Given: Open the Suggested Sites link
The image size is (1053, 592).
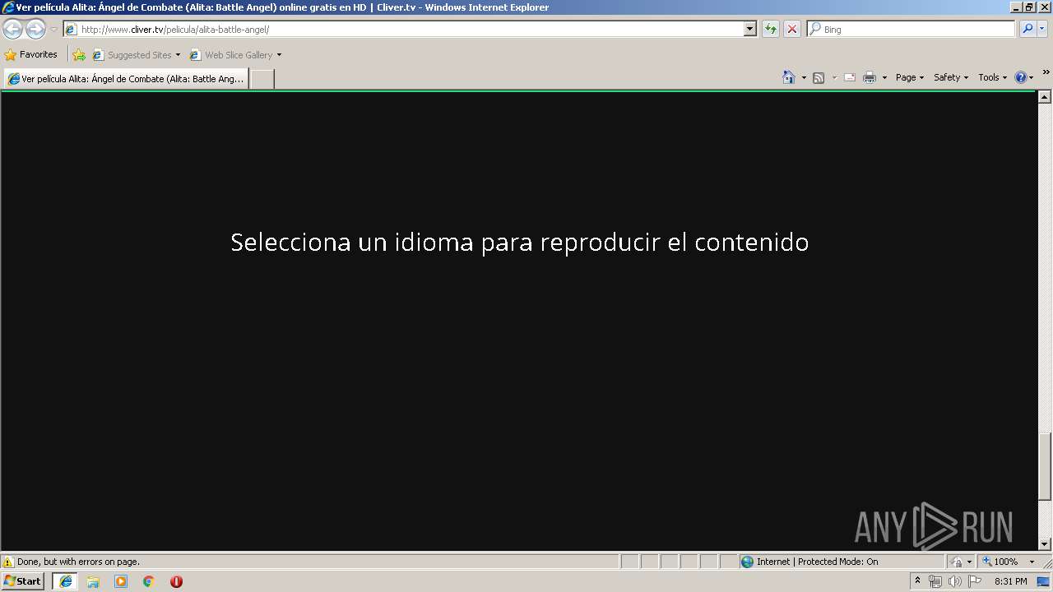Looking at the screenshot, I should 136,55.
